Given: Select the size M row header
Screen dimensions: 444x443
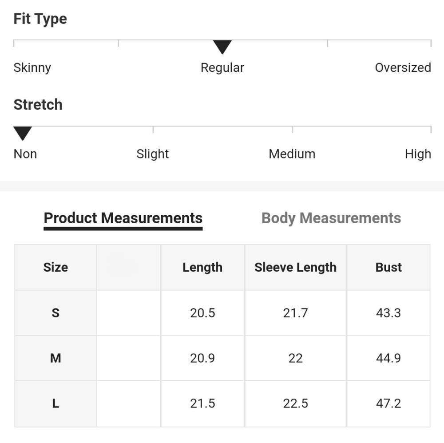Looking at the screenshot, I should tap(55, 358).
